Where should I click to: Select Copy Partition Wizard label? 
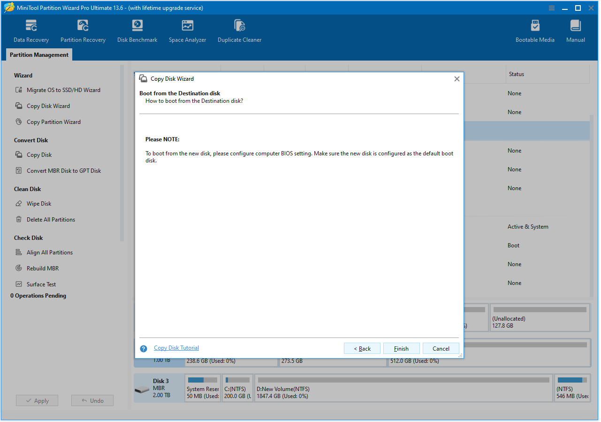pyautogui.click(x=53, y=122)
